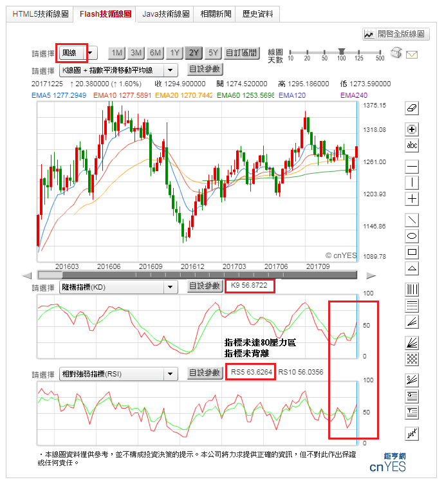The height and width of the screenshot is (482, 444).
Task: Click the 開啓全版線圖 button
Action: (x=396, y=34)
